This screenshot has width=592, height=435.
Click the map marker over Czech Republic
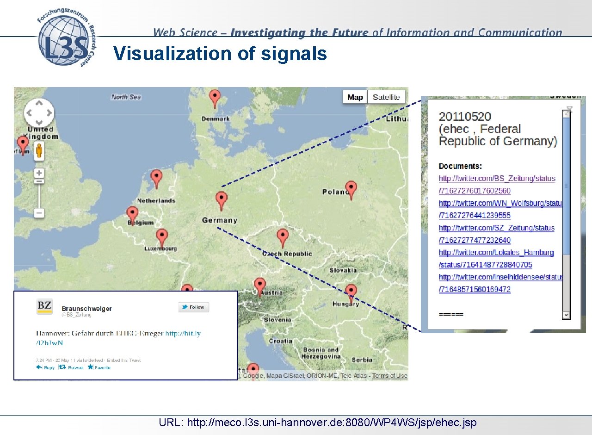point(283,238)
